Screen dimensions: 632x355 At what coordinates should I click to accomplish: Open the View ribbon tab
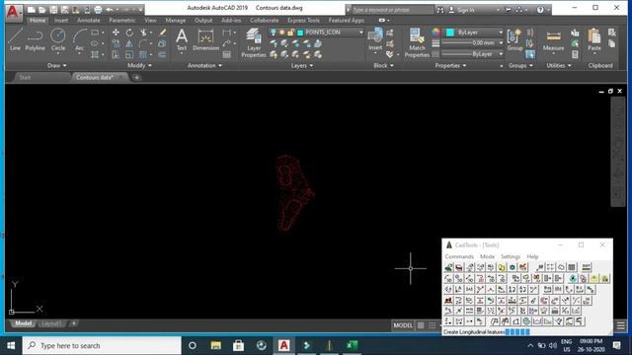pos(150,20)
